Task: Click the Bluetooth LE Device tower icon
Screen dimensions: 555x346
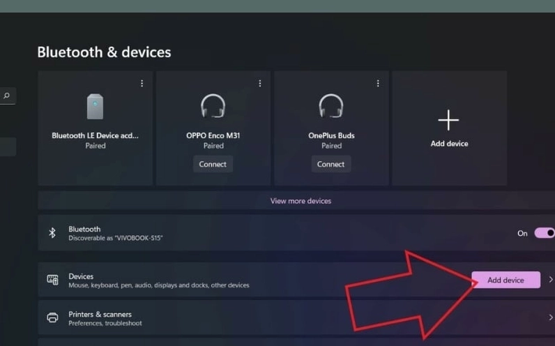Action: (96, 106)
